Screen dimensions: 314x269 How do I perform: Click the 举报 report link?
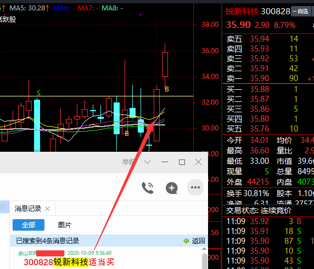point(128,162)
